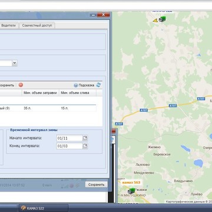Viewport: 212px width, 212px height.
Task: Expand the combo box dropdown arrow
Action: click(x=15, y=63)
